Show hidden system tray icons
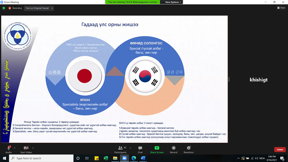This screenshot has width=288, height=162. [x=238, y=158]
